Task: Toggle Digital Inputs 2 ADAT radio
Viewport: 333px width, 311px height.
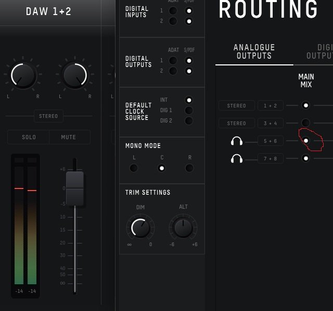Action: click(x=173, y=21)
